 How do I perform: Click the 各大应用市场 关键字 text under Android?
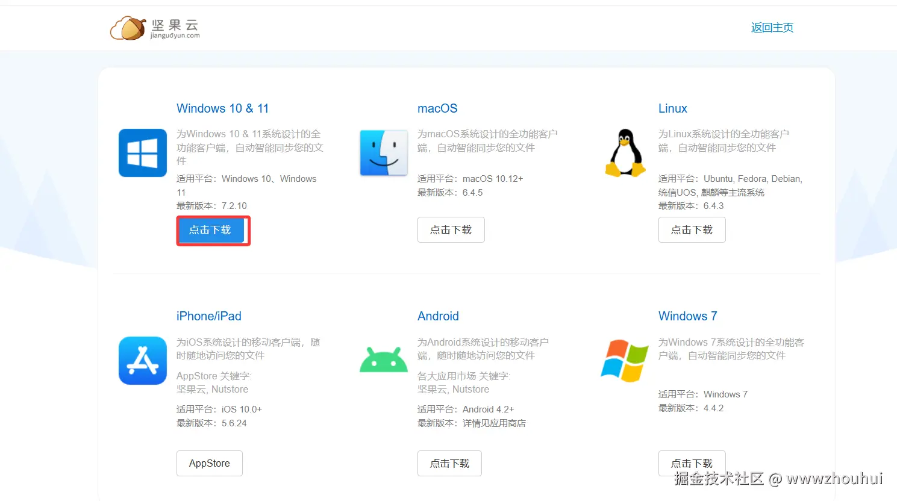click(x=464, y=383)
